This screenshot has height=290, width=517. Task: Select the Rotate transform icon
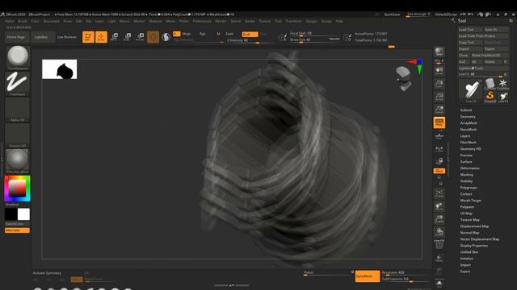140,37
